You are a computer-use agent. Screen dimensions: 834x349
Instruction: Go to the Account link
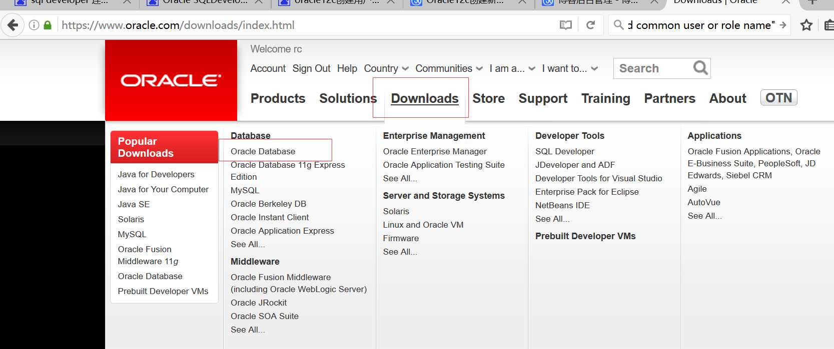point(268,68)
